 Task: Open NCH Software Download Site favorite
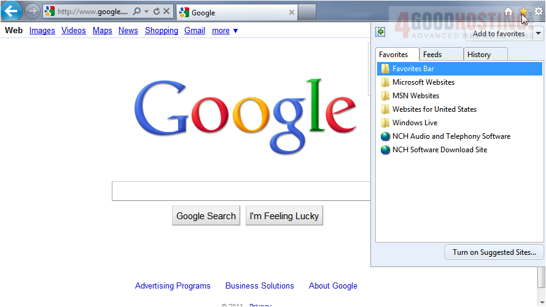(439, 150)
